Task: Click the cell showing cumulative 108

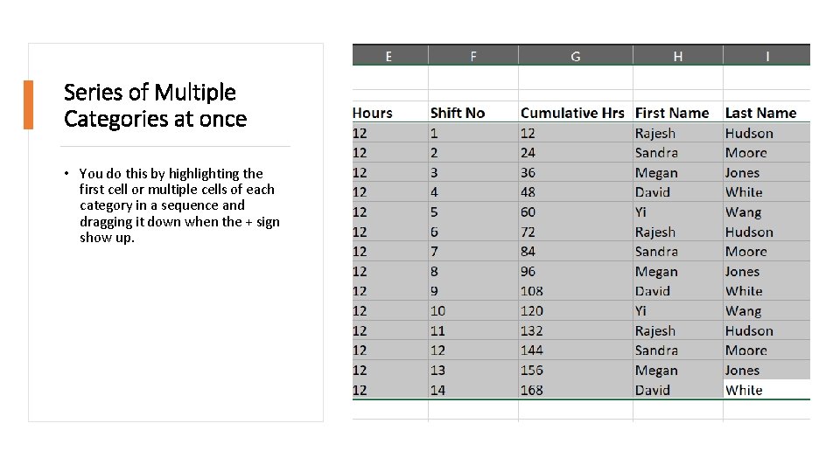Action: coord(576,291)
